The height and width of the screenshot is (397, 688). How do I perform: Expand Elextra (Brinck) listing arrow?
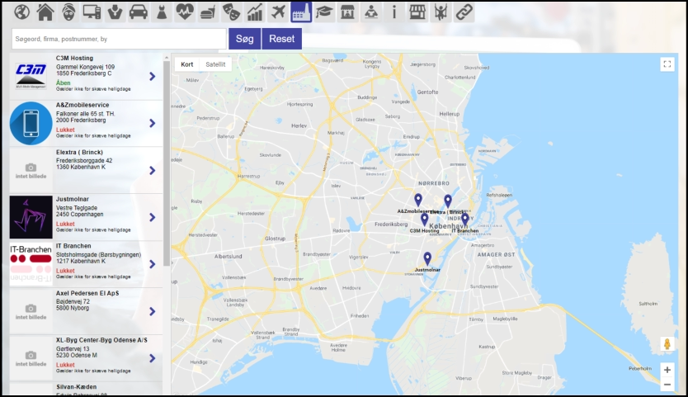pos(153,170)
